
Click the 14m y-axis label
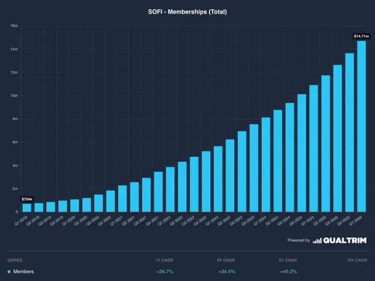click(x=14, y=49)
